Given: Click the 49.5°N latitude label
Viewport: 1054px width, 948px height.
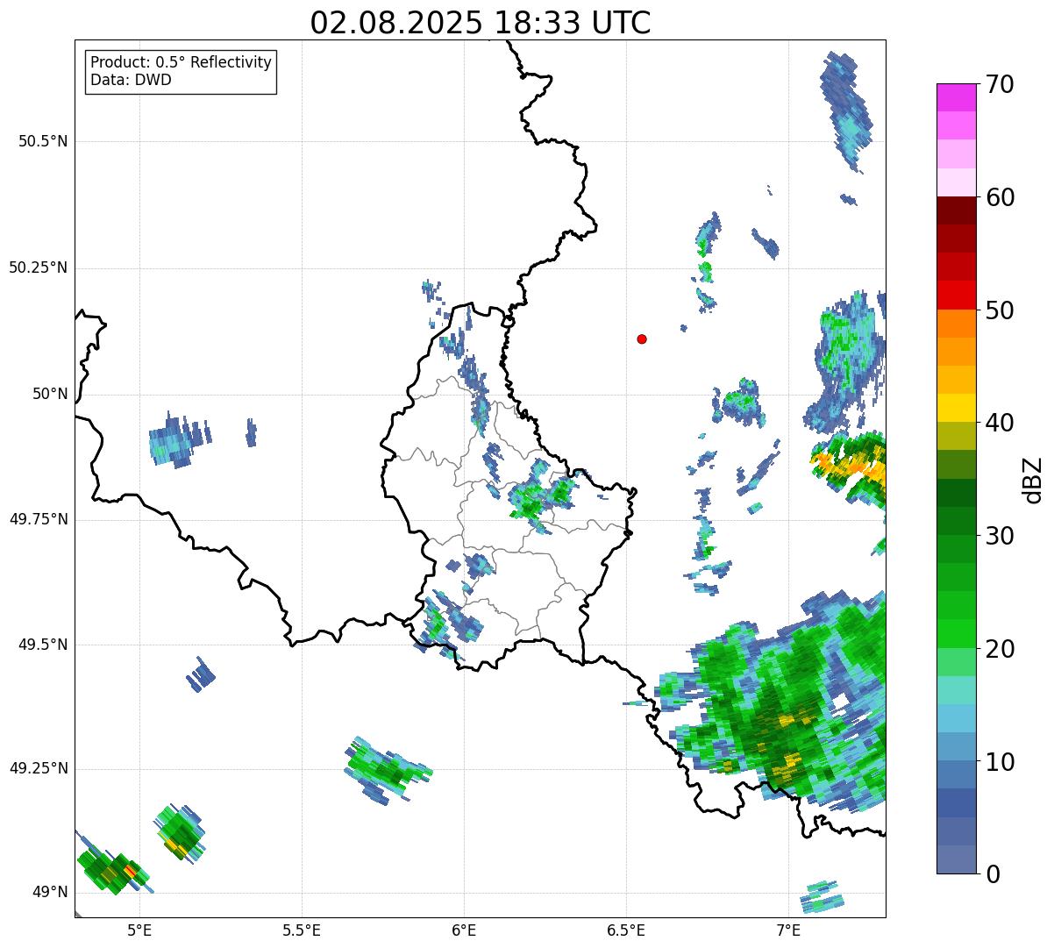Looking at the screenshot, I should click(42, 645).
